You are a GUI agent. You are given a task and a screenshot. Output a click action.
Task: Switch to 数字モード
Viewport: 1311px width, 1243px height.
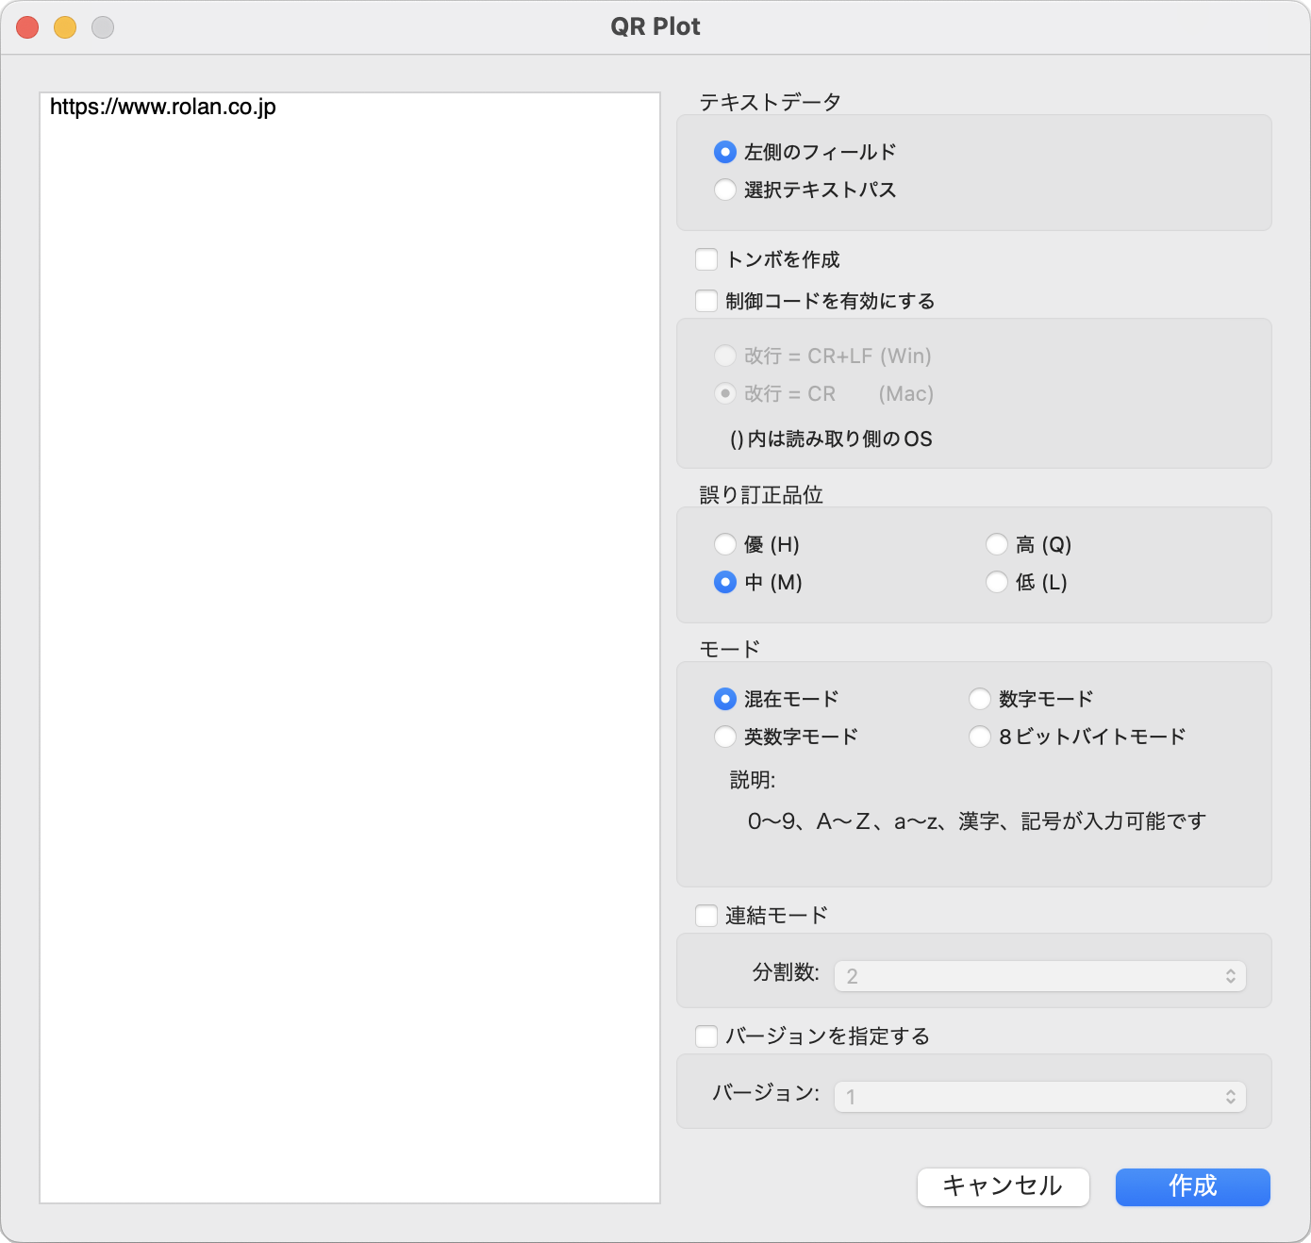980,698
